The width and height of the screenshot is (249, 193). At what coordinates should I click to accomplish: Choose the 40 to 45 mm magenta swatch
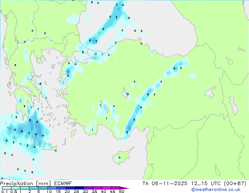coord(106,188)
